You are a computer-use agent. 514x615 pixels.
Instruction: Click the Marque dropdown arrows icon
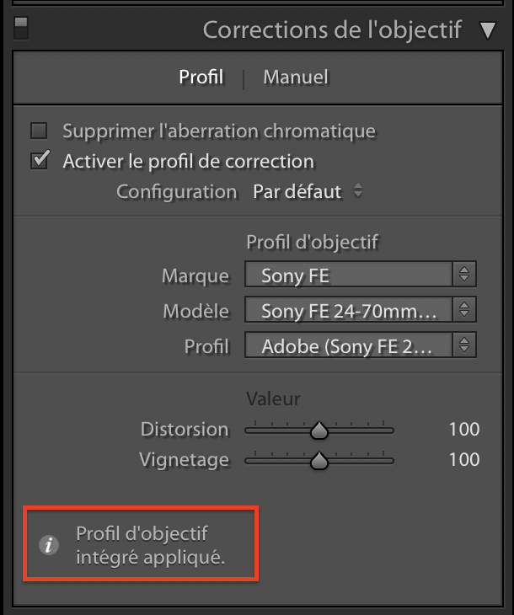[464, 275]
